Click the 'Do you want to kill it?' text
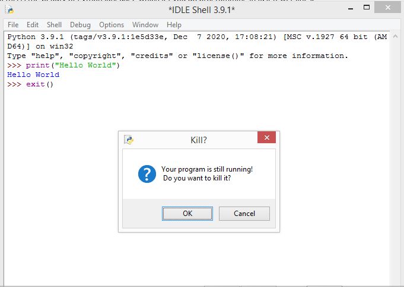Screen dimensions: 404x287 tap(197, 178)
